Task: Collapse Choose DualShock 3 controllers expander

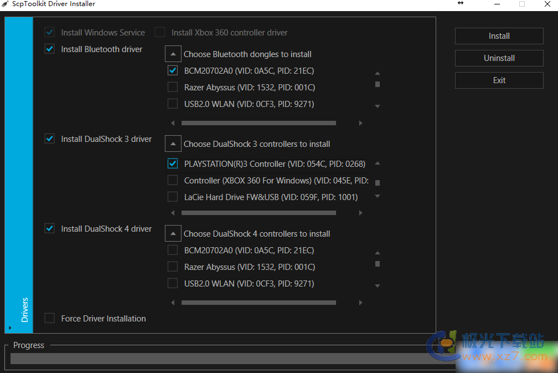Action: tap(173, 144)
